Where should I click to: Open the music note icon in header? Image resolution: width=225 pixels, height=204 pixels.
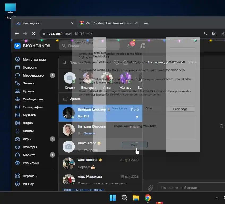point(142,46)
